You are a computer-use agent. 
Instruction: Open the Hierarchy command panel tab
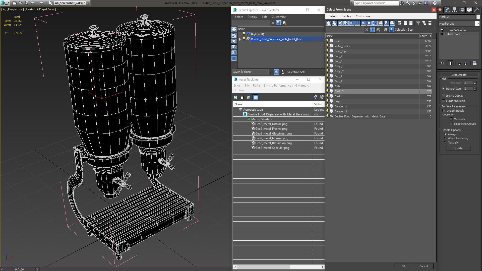coord(455,10)
